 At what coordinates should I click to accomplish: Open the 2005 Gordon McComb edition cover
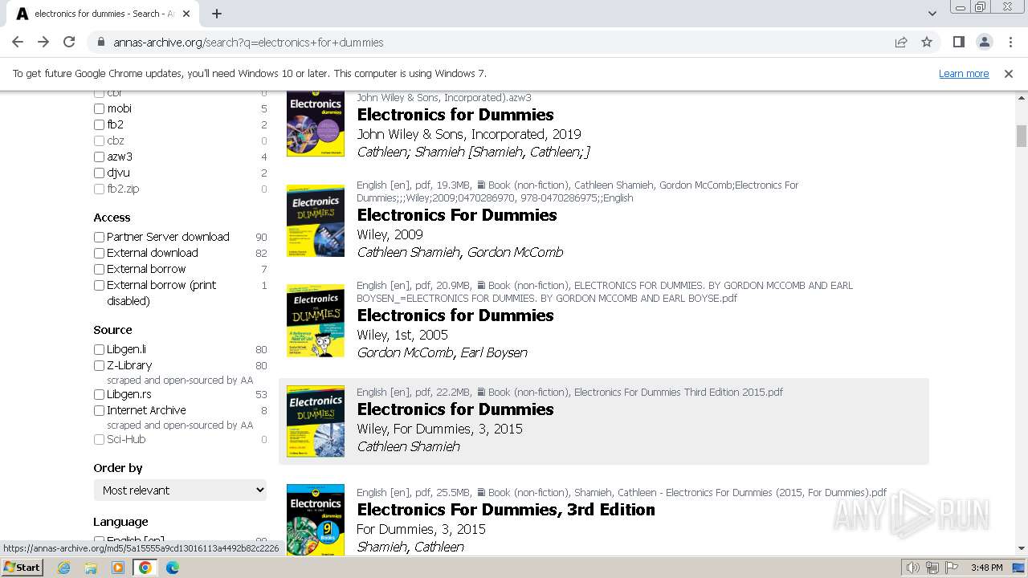316,320
